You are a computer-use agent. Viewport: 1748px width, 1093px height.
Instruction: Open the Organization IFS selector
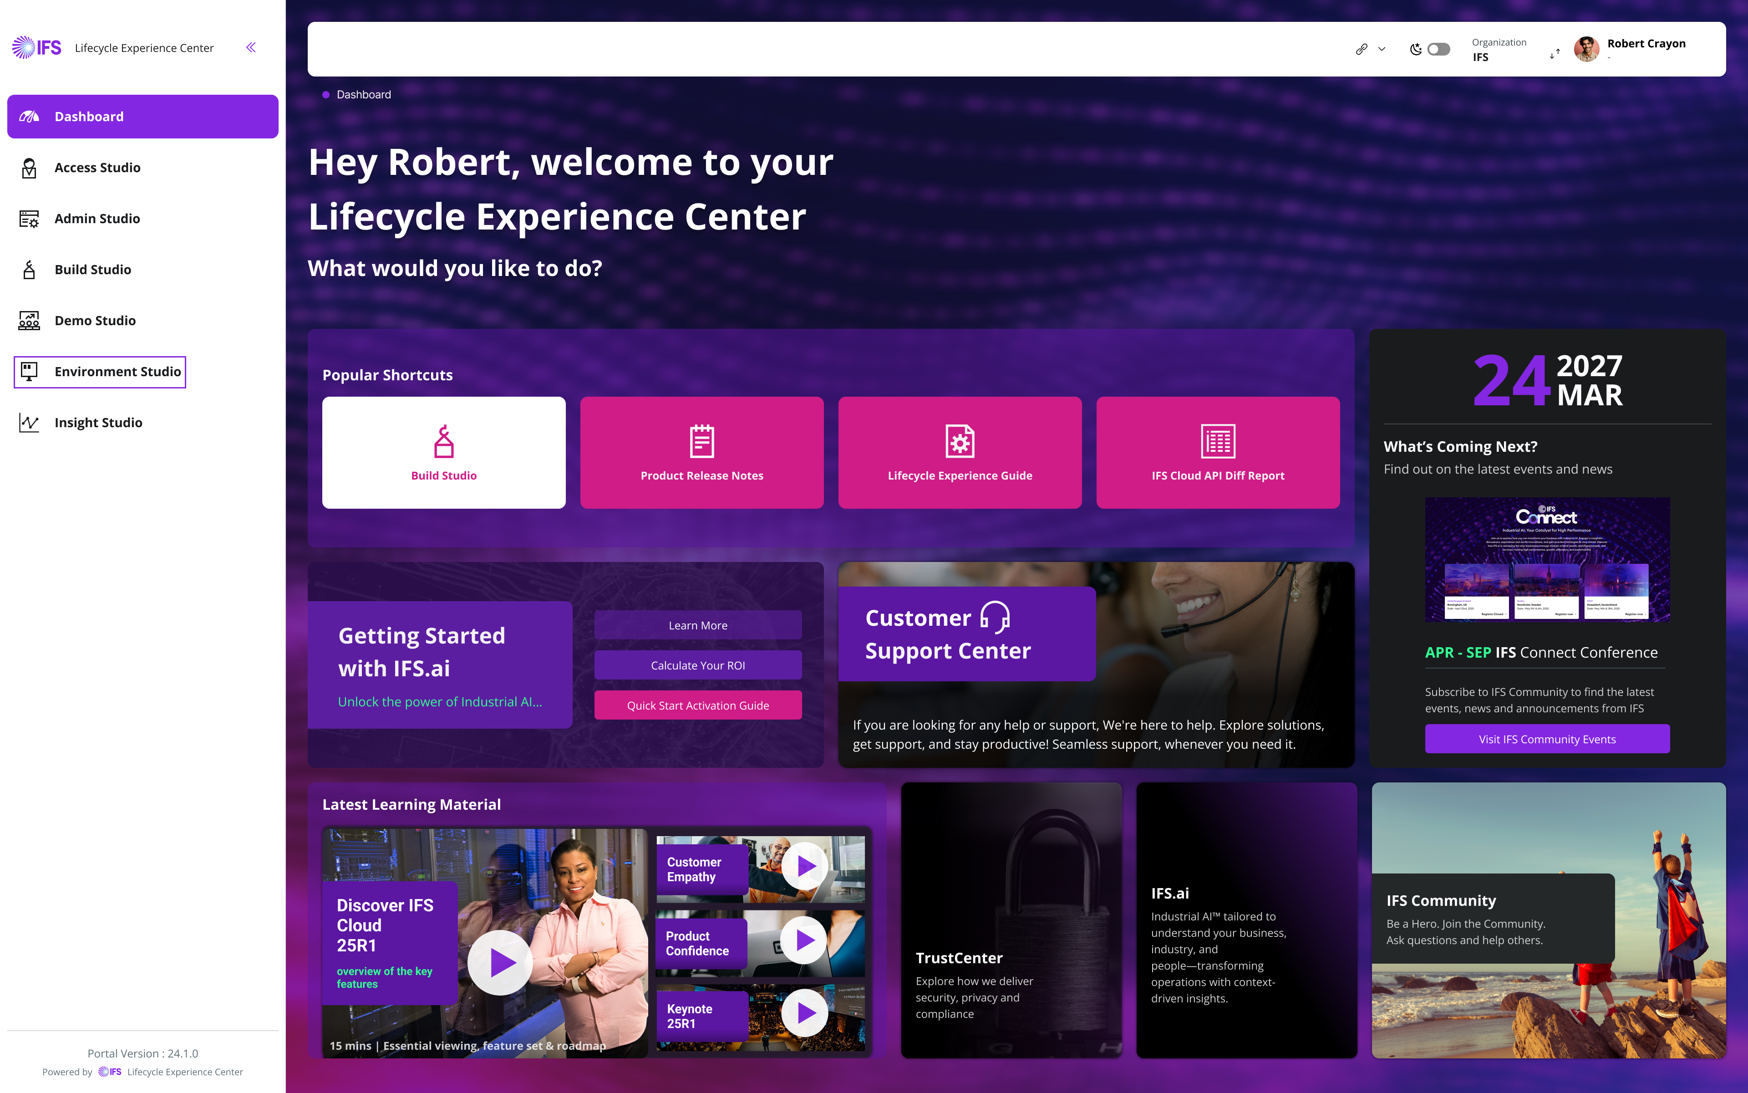pyautogui.click(x=1515, y=49)
